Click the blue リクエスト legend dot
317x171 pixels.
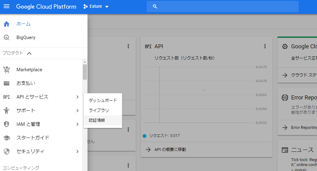(x=144, y=136)
